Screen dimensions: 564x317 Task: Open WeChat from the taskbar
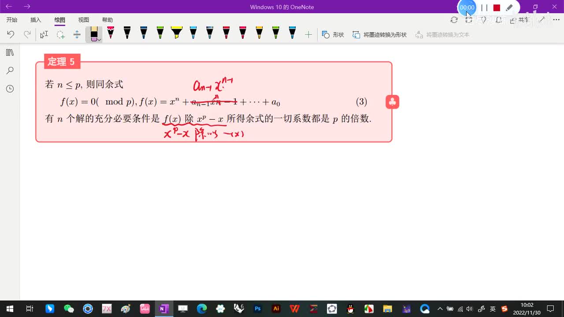69,309
